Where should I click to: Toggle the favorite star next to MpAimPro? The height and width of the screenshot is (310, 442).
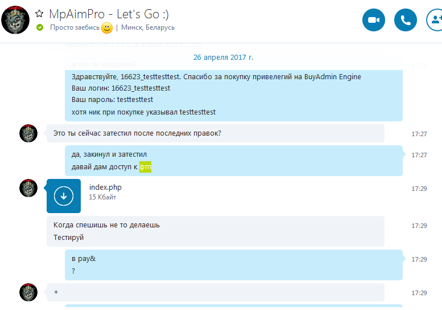click(39, 14)
